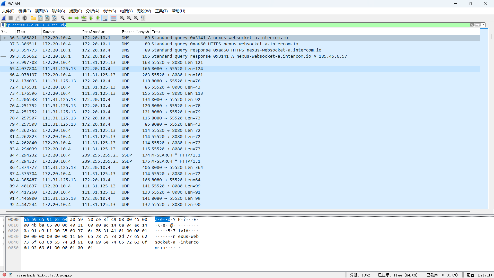Click the open capture file folder icon
The width and height of the screenshot is (494, 278).
pos(33,18)
